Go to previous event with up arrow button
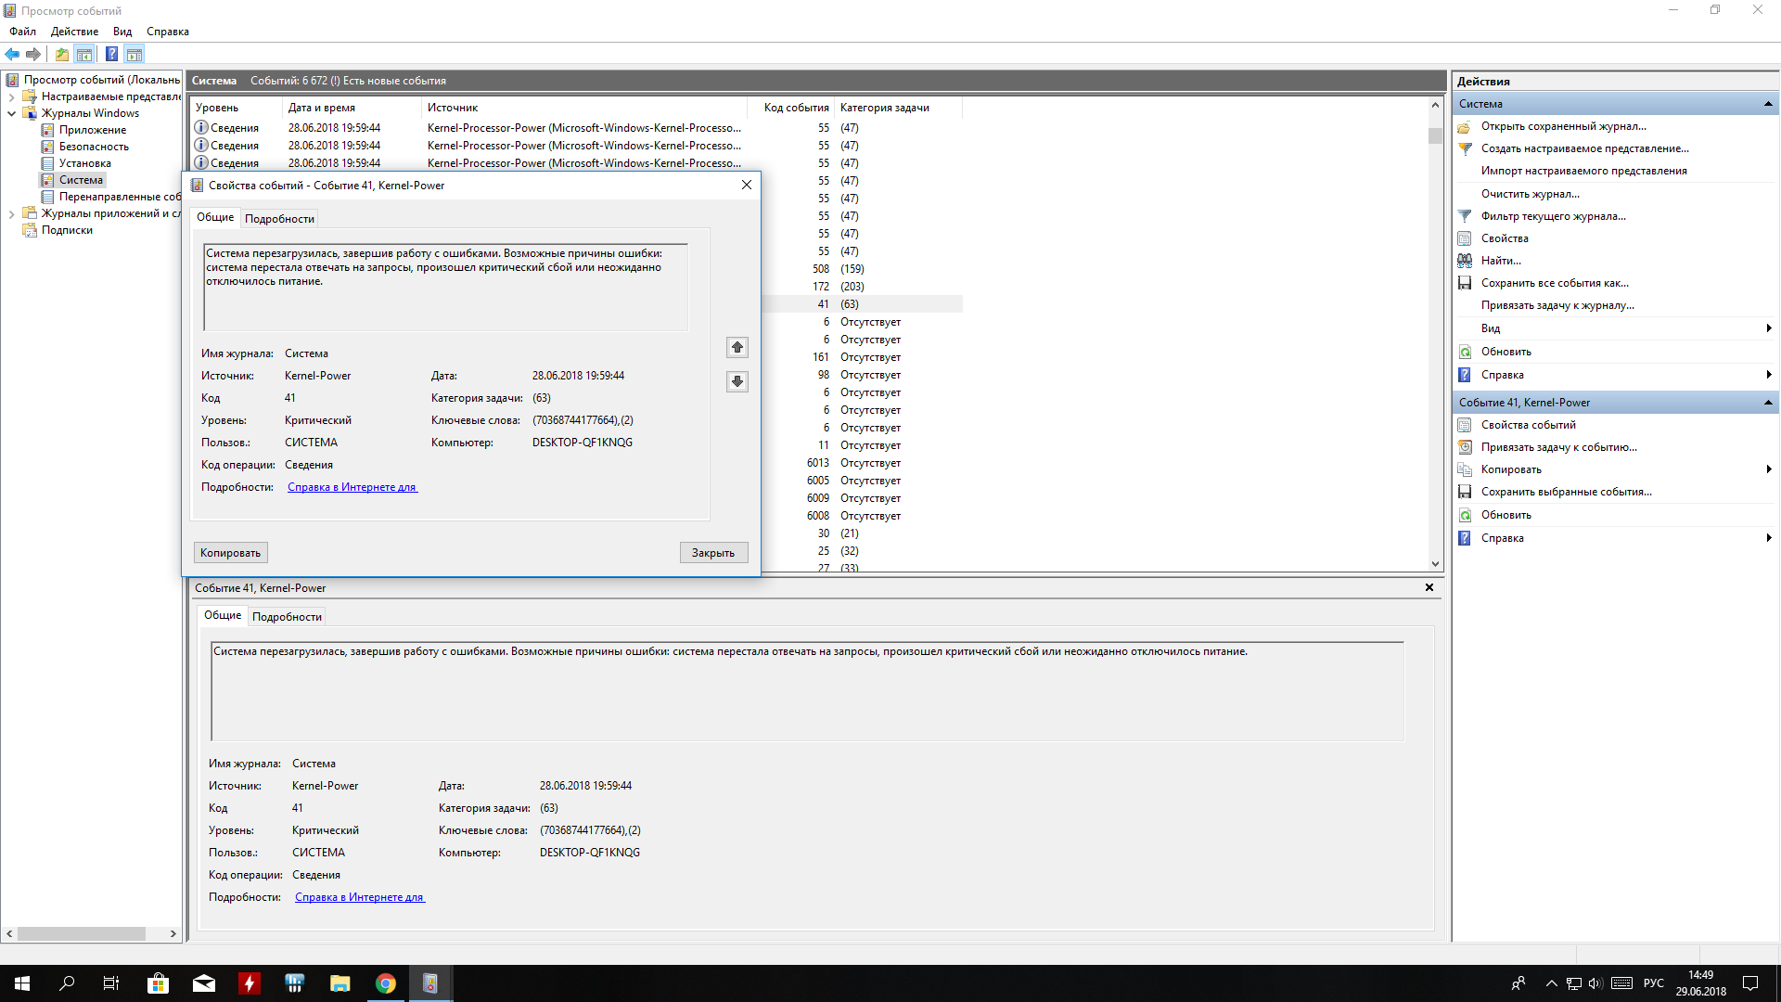The width and height of the screenshot is (1781, 1002). tap(737, 347)
